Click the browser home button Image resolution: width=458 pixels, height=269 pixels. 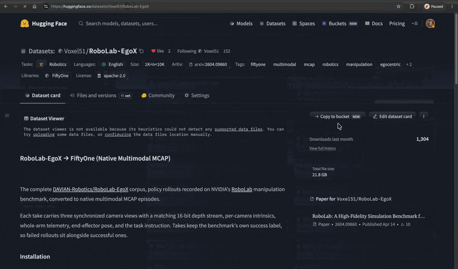(34, 6)
